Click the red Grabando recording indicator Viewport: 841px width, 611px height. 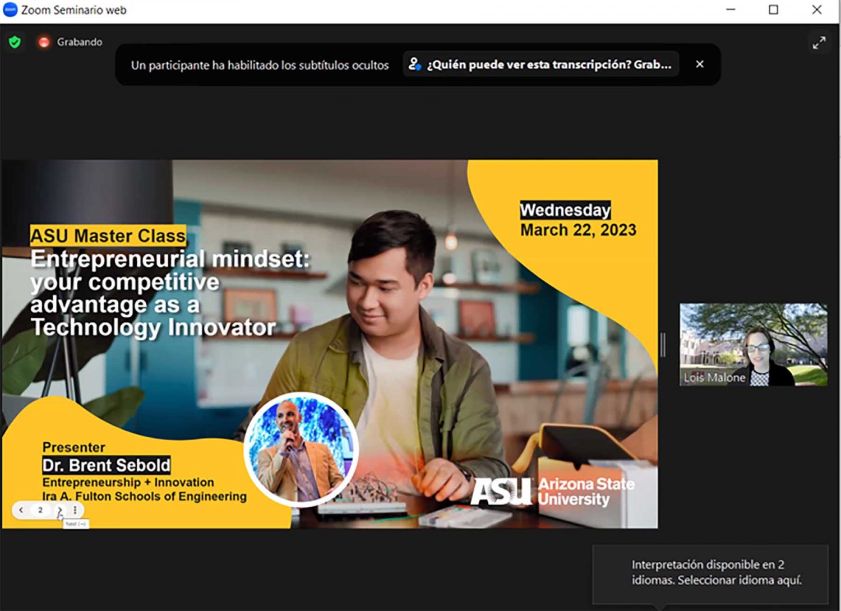pyautogui.click(x=44, y=42)
